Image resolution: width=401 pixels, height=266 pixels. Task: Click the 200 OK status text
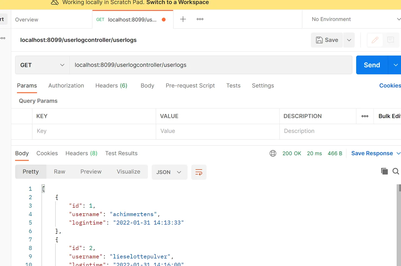tap(292, 153)
